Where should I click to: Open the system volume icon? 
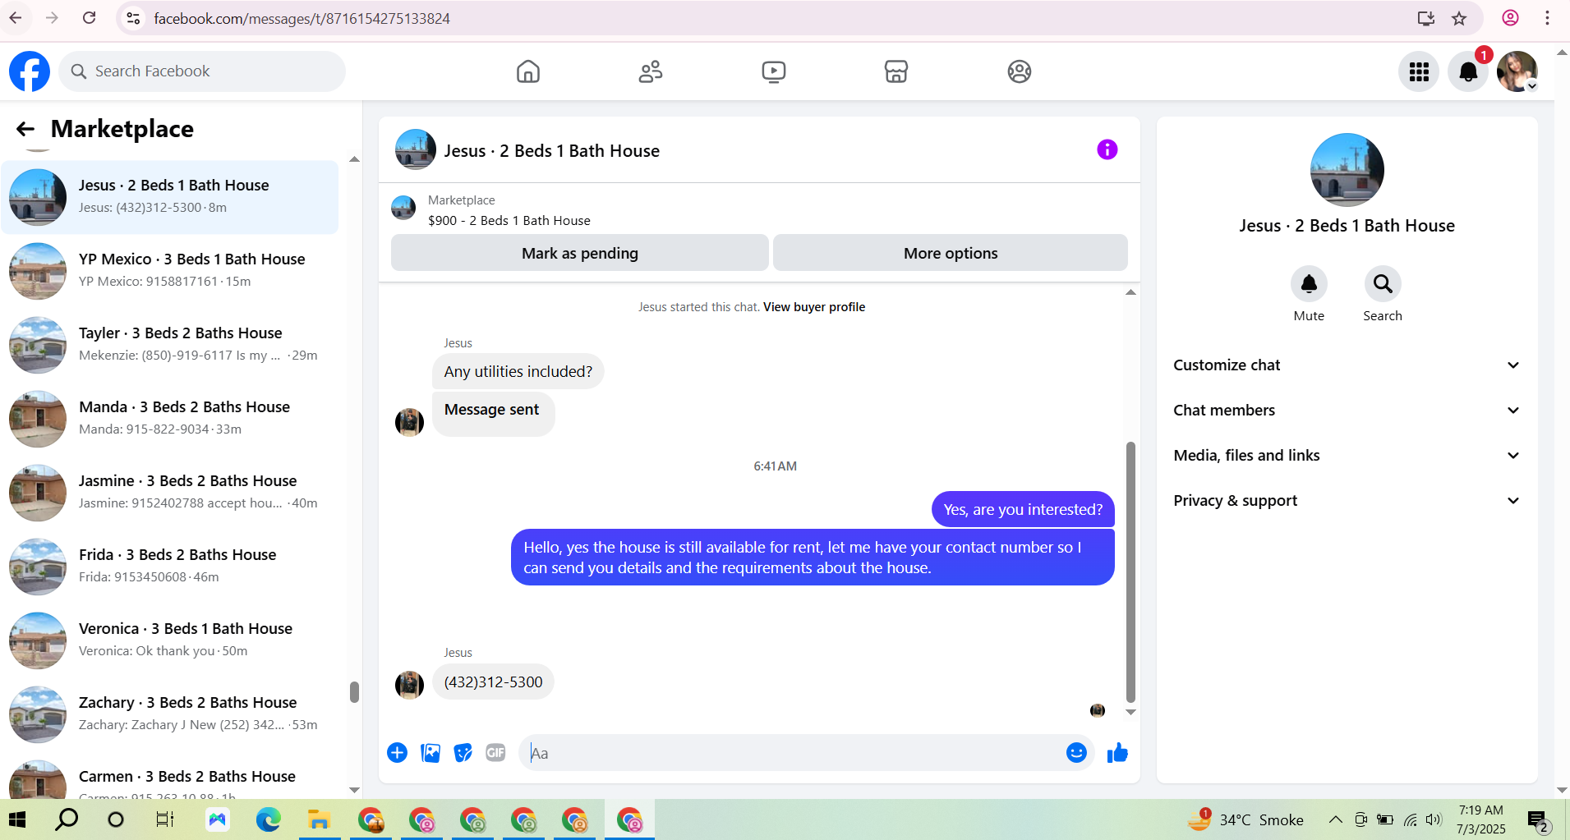click(x=1434, y=819)
